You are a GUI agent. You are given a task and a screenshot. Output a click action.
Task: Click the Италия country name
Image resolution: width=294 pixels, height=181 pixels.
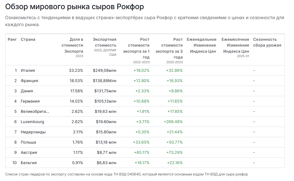[28, 70]
